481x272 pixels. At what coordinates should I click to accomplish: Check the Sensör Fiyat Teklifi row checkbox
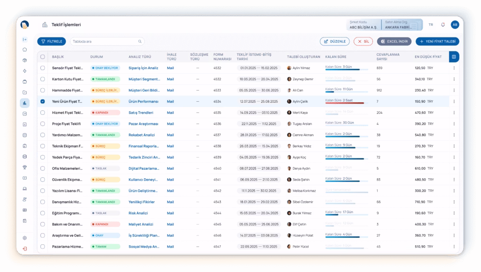click(43, 68)
